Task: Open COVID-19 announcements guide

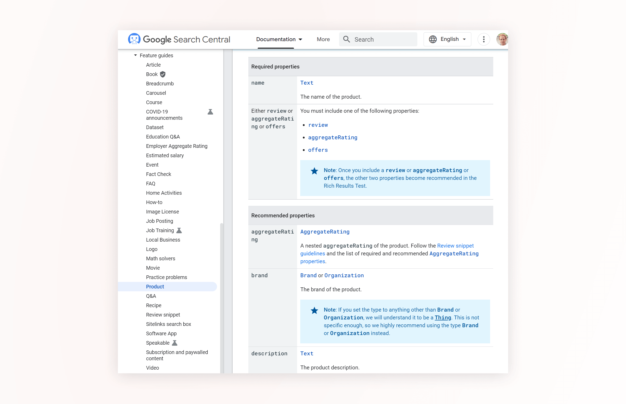Action: tap(164, 115)
